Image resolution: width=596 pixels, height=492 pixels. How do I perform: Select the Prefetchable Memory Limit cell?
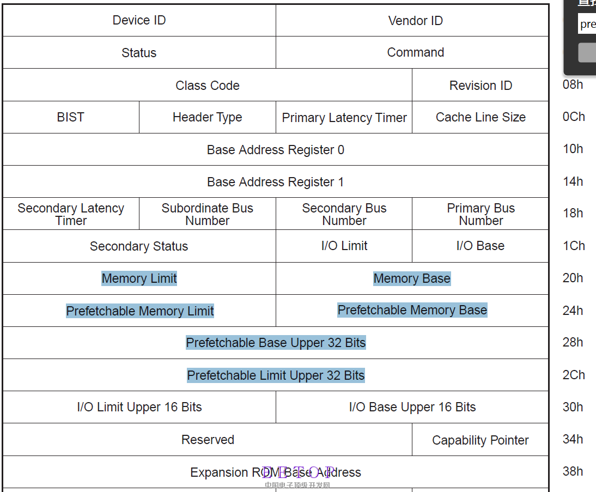[x=139, y=311]
